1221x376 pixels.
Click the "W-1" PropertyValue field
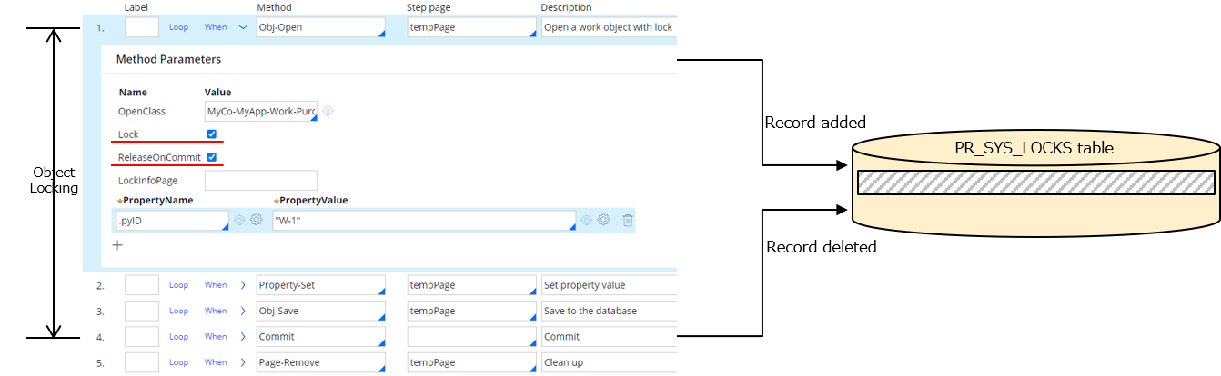(x=424, y=220)
